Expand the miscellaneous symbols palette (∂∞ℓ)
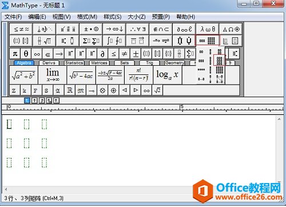The image size is (286, 207). coord(184,29)
